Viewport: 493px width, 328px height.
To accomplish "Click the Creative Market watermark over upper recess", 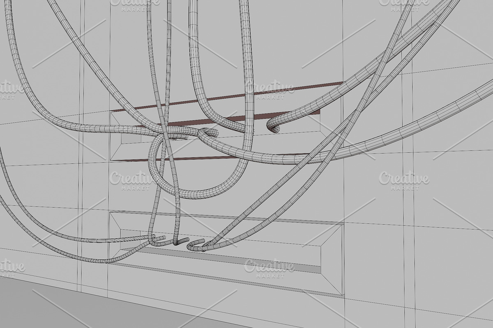I will [270, 90].
